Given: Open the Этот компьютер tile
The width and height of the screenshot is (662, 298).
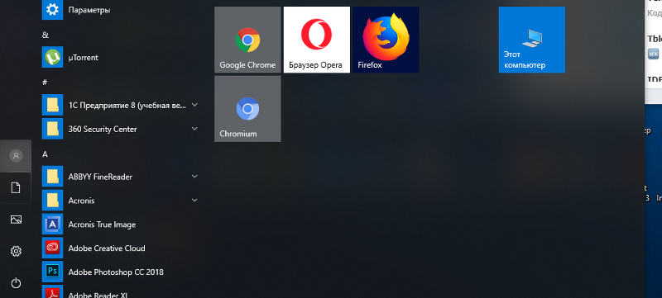Looking at the screenshot, I should [531, 40].
